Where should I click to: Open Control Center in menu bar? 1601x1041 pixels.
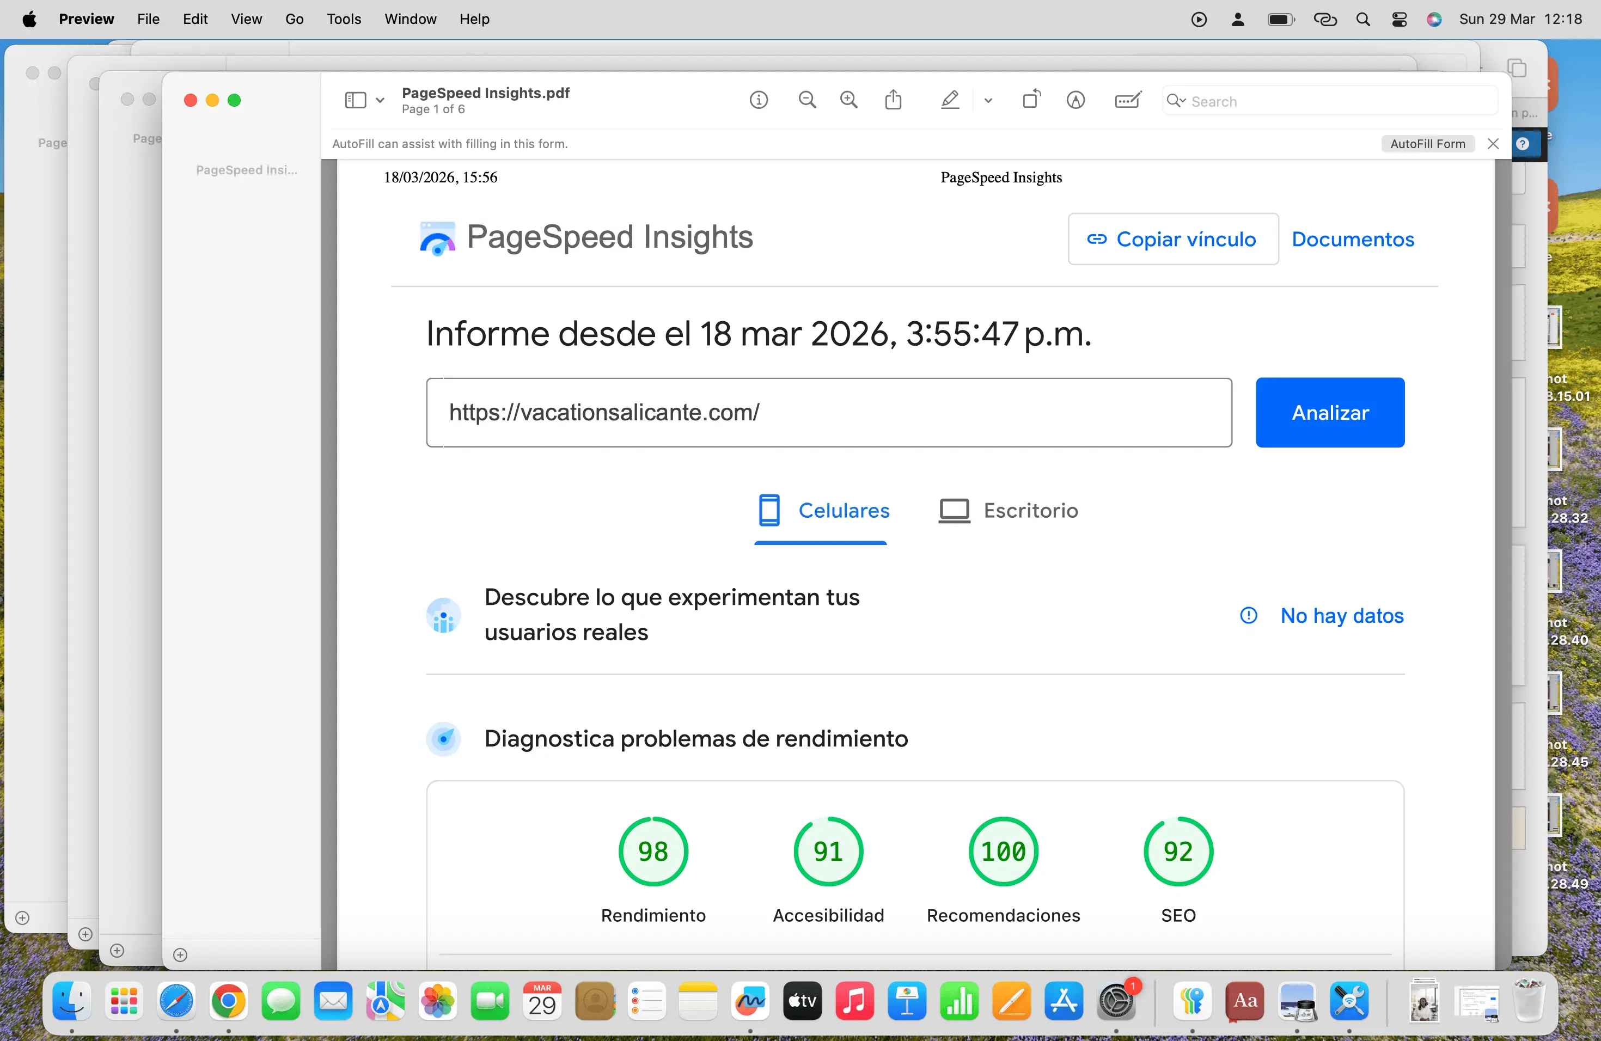pos(1399,19)
